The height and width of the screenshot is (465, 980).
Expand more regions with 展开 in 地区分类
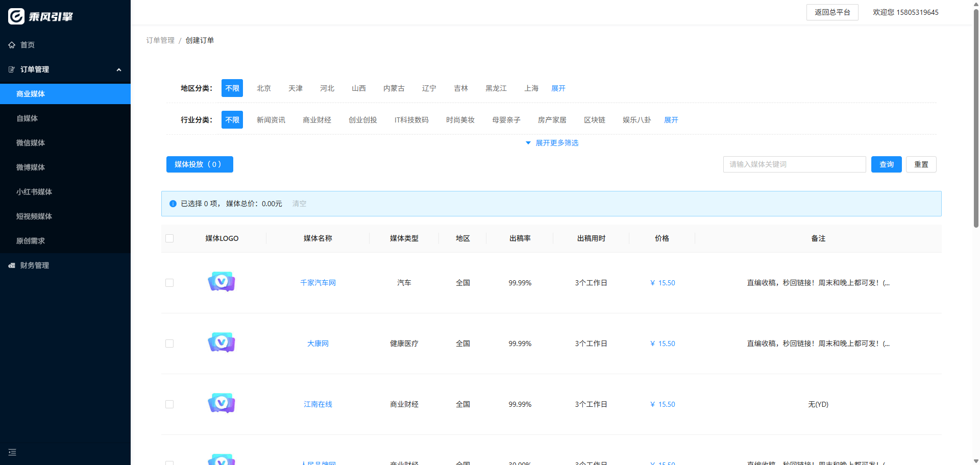[558, 88]
